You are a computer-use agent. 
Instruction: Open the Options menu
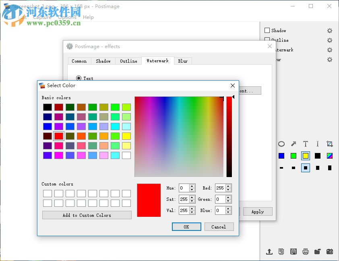coord(67,17)
